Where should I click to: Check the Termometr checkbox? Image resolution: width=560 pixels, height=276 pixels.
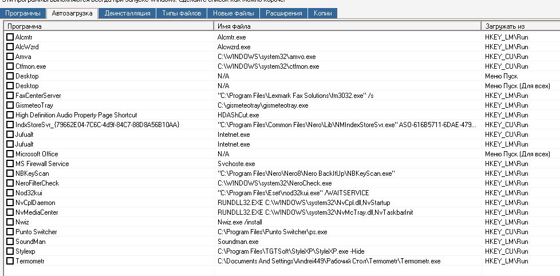pos(10,261)
